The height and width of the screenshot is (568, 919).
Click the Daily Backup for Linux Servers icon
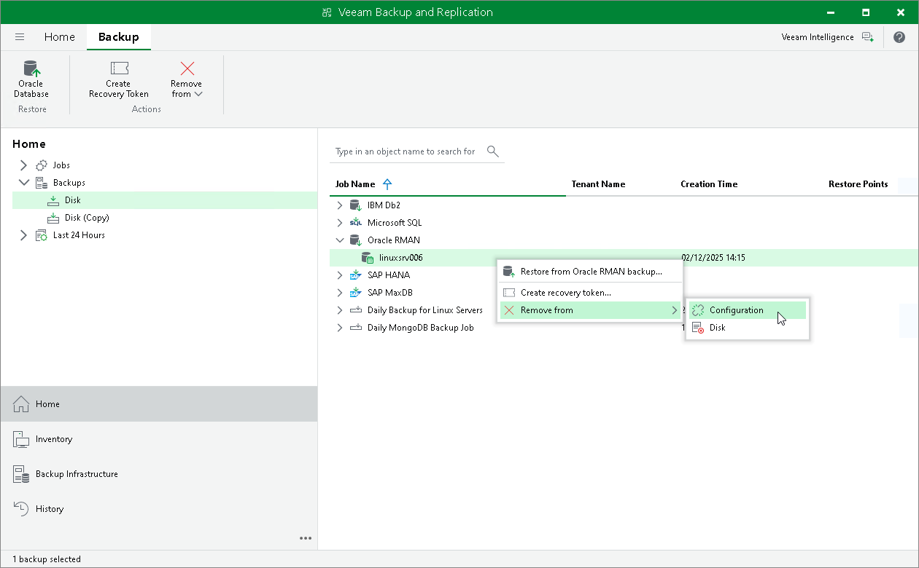pos(355,310)
